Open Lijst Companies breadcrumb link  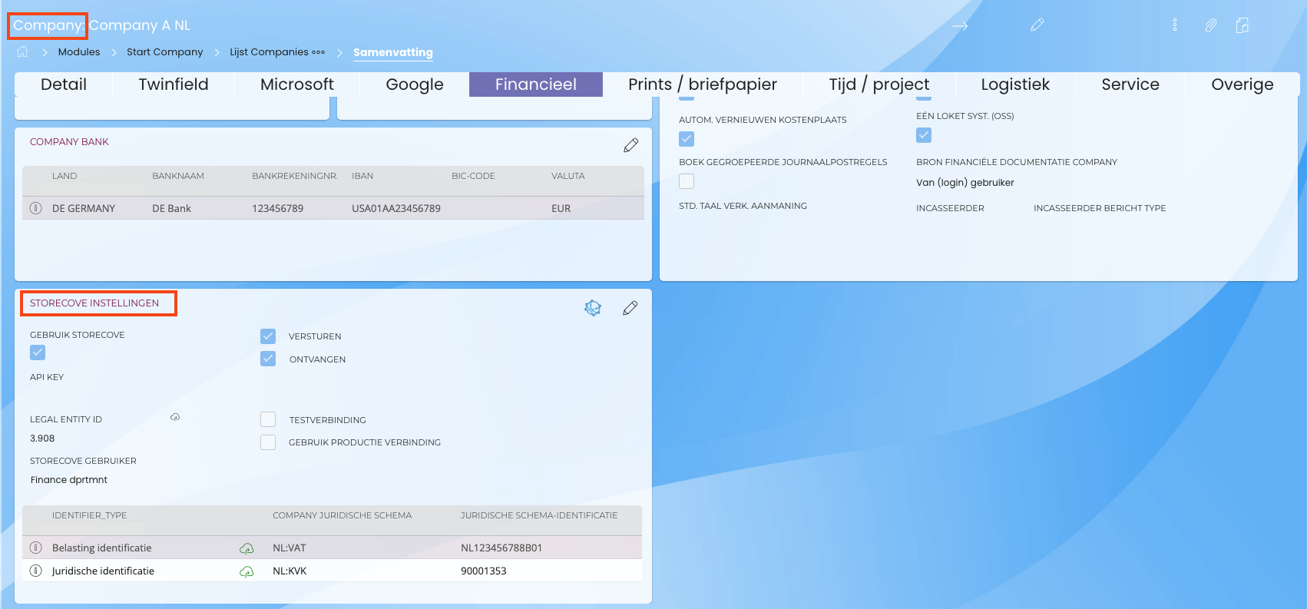point(269,52)
